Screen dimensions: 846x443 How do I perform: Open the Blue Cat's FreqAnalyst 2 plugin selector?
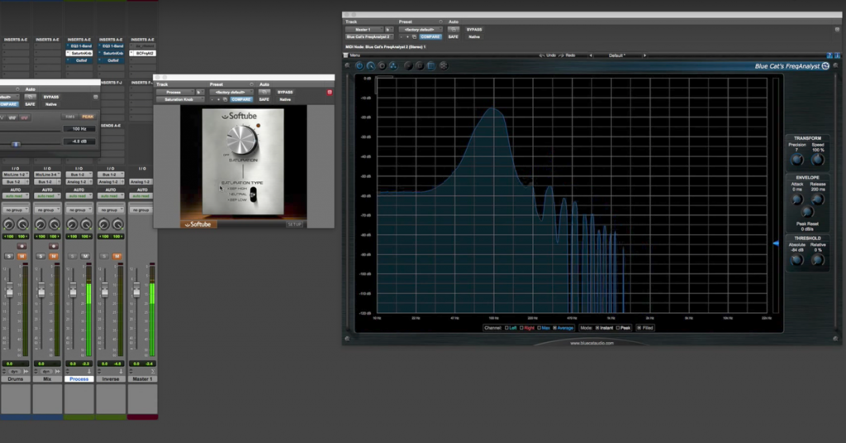pos(369,36)
